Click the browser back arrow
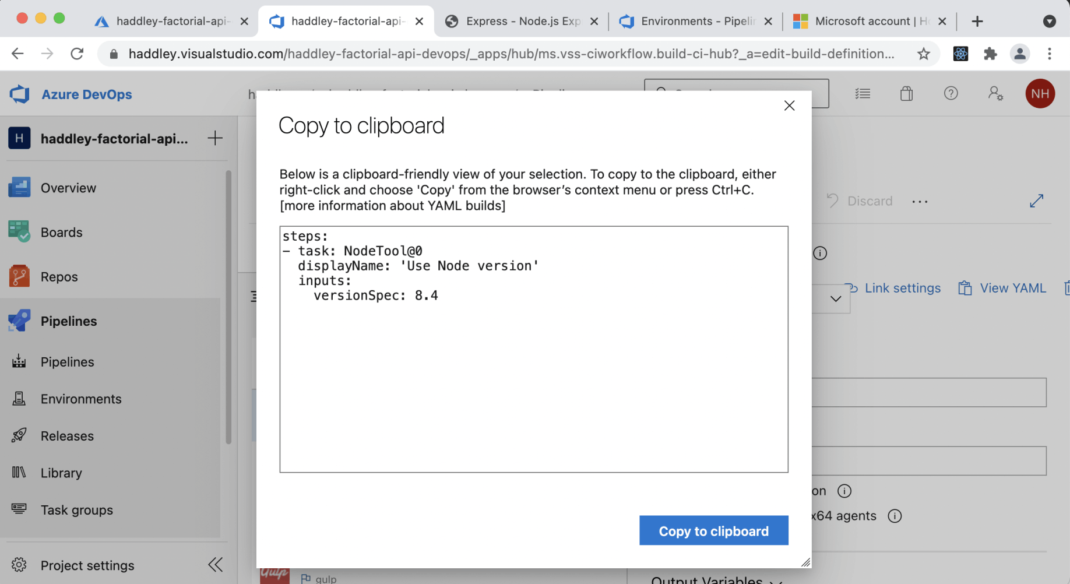1070x584 pixels. 17,54
